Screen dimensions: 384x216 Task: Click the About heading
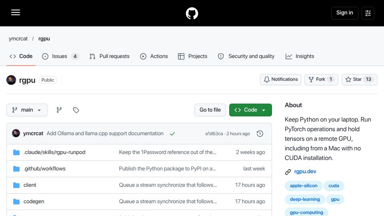pyautogui.click(x=293, y=105)
